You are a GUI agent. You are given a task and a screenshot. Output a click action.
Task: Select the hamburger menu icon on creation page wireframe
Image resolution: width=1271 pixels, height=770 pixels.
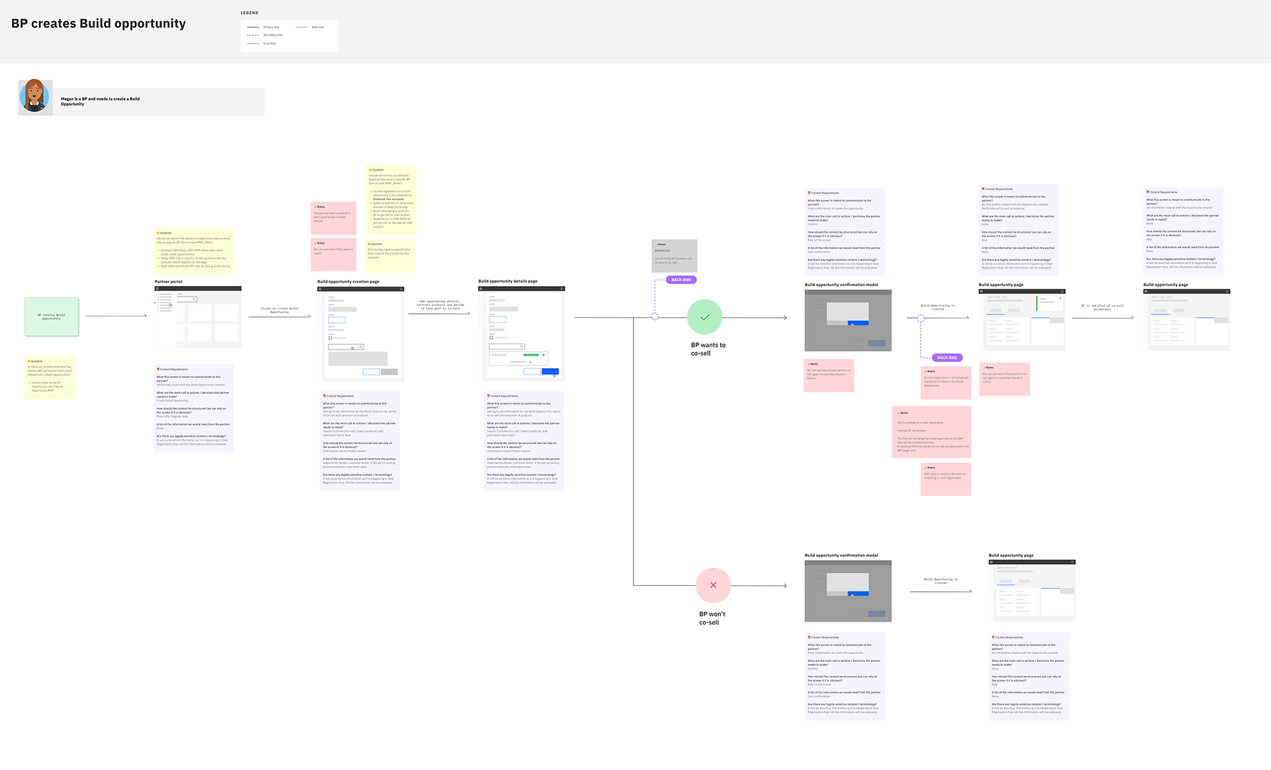[x=320, y=289]
